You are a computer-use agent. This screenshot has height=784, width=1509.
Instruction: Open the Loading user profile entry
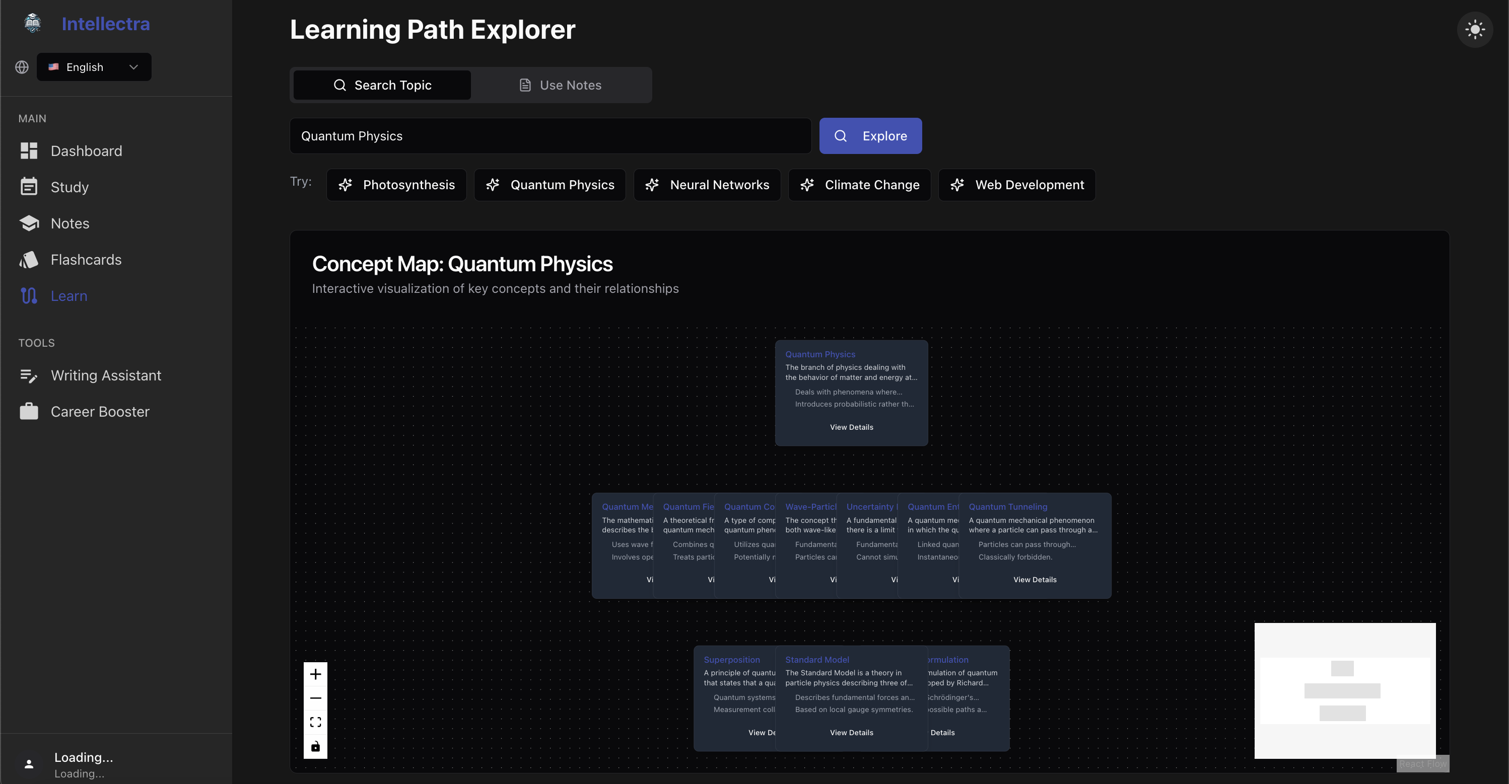point(82,764)
